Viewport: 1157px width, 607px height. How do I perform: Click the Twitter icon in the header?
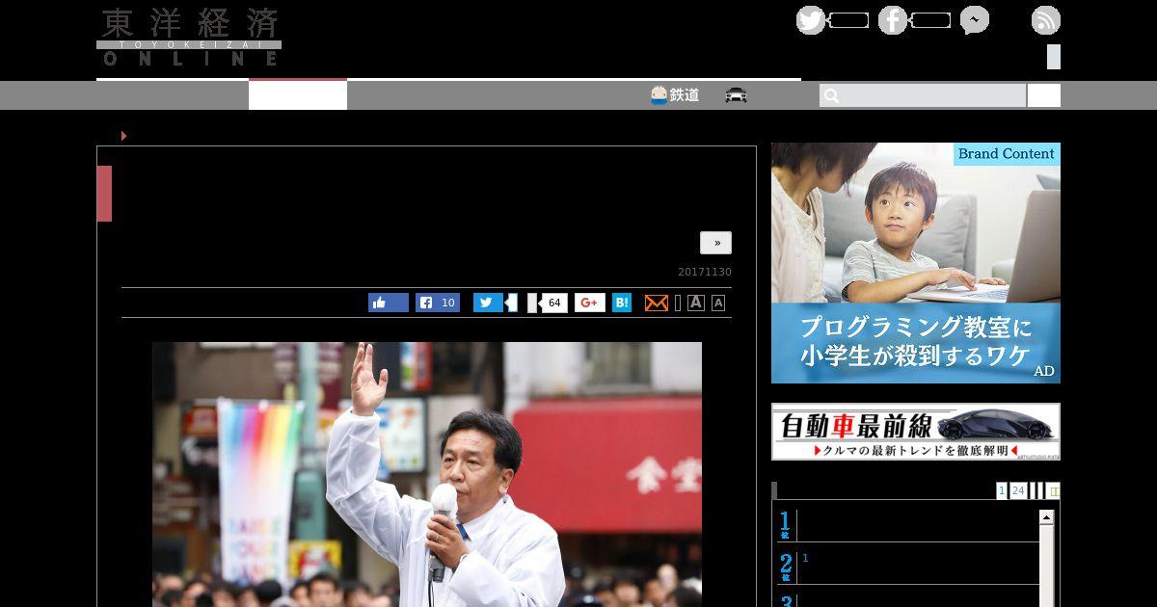(x=810, y=20)
